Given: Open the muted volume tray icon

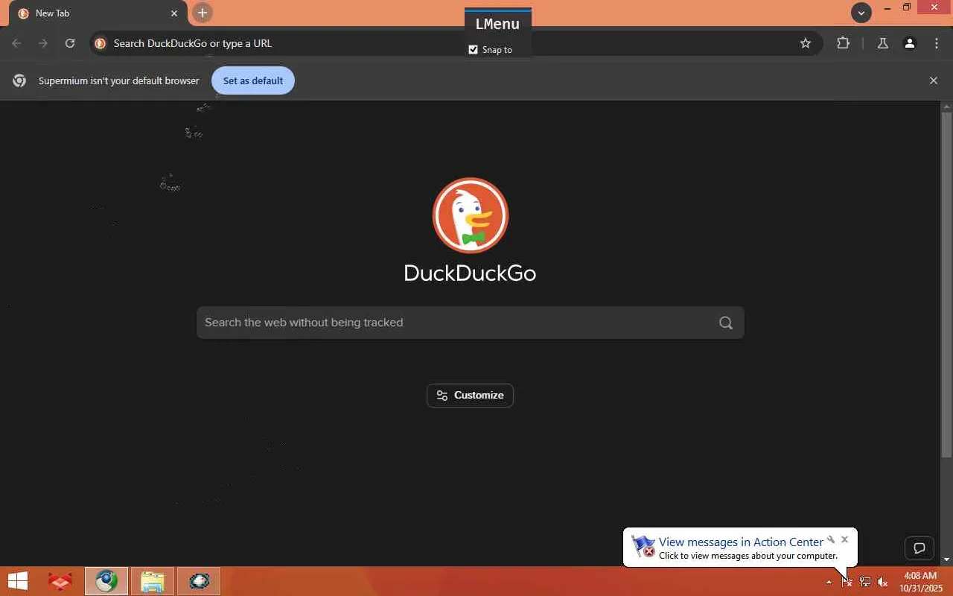Looking at the screenshot, I should (883, 582).
